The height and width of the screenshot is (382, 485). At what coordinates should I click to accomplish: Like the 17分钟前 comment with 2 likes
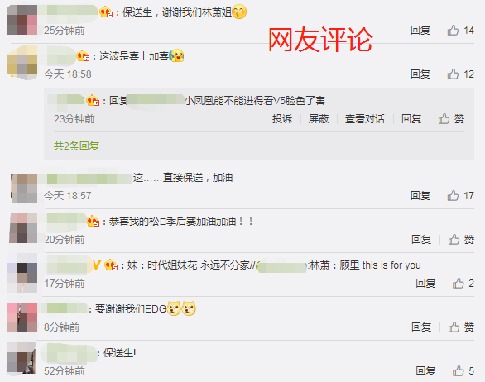(x=463, y=284)
